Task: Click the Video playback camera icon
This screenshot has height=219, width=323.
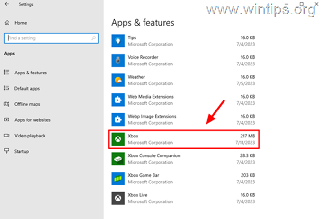Action: [x=7, y=135]
